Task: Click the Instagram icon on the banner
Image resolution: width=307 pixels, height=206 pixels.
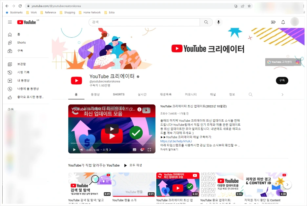Action: 297,62
